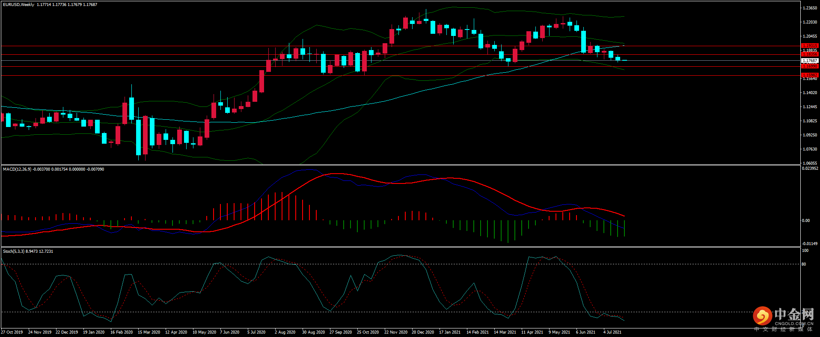Click the 6 Jun 2021 date label

pos(586,332)
